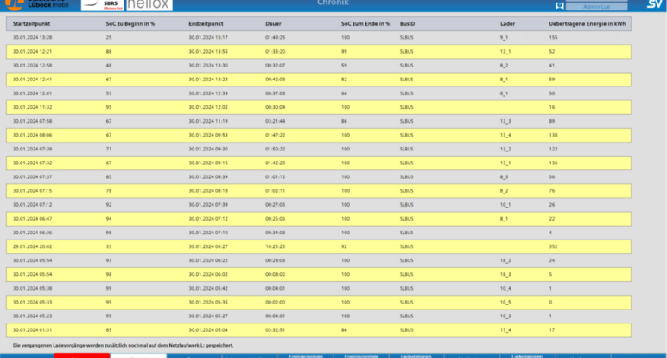Screen dimensions: 667x358
Task: Click the SoC zum Ende in % header
Action: pyautogui.click(x=365, y=23)
